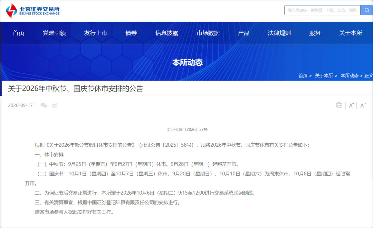The height and width of the screenshot is (228, 373).
Task: Open the 党建引领 navigation menu
Action: pos(54,33)
